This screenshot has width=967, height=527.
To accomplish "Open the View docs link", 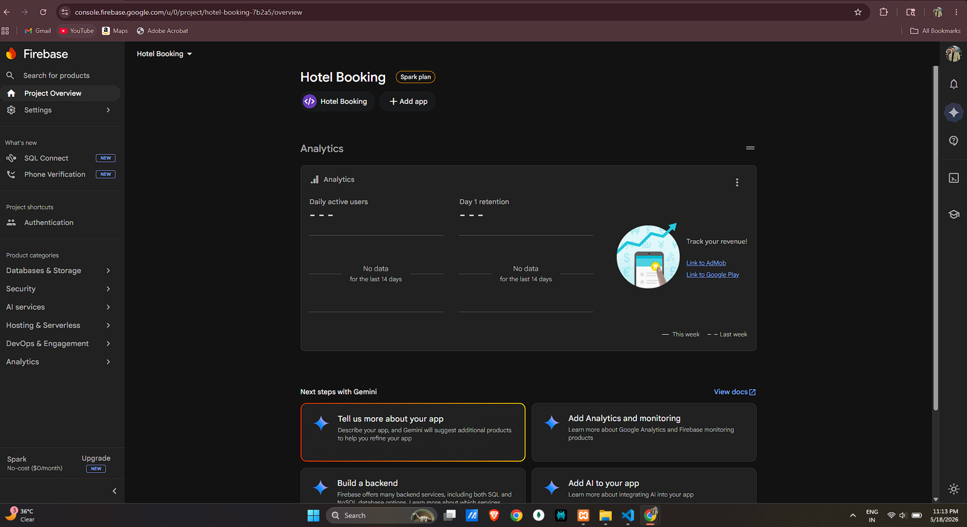I will click(x=735, y=392).
